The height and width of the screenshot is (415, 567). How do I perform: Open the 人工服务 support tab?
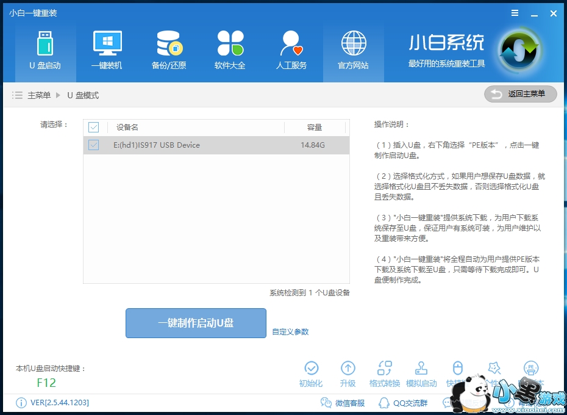pos(291,51)
